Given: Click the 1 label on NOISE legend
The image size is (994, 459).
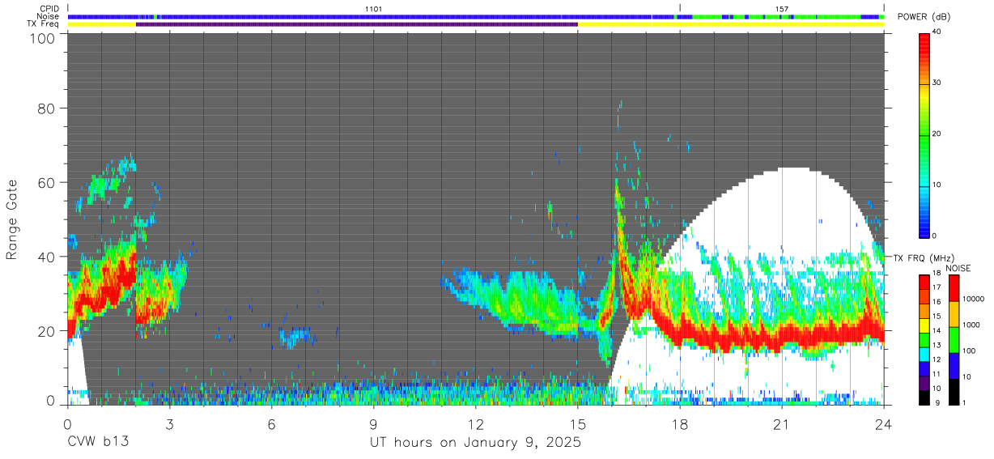Looking at the screenshot, I should tap(965, 402).
